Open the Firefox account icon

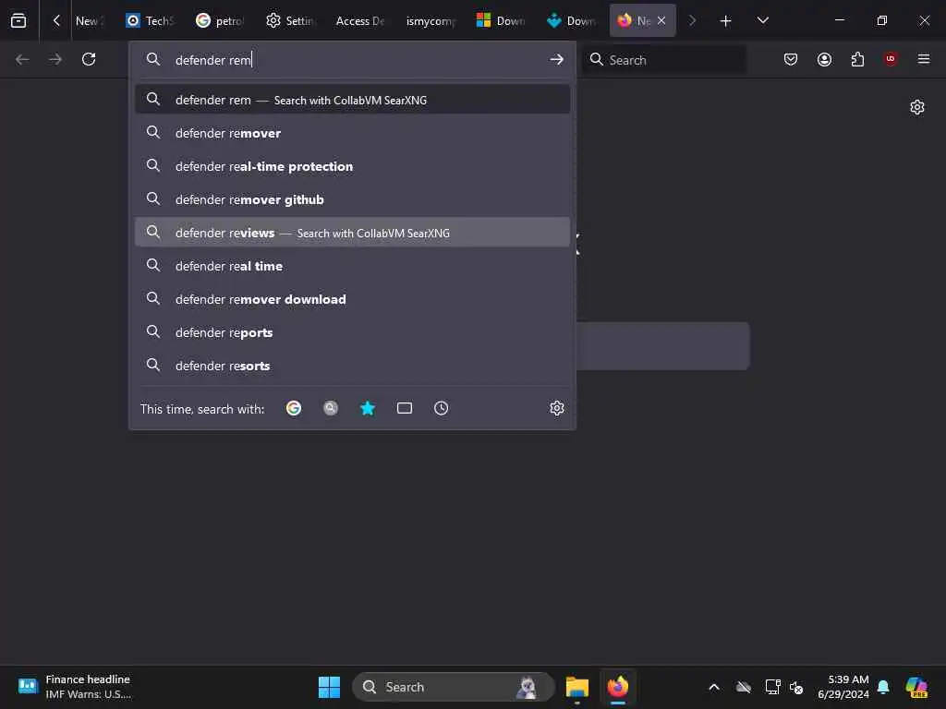click(x=824, y=59)
